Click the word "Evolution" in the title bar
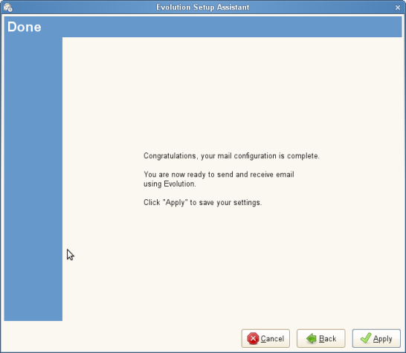This screenshot has height=353, width=406. click(173, 7)
